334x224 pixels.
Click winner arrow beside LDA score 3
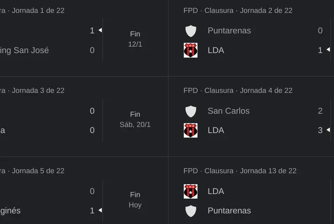[x=328, y=130]
